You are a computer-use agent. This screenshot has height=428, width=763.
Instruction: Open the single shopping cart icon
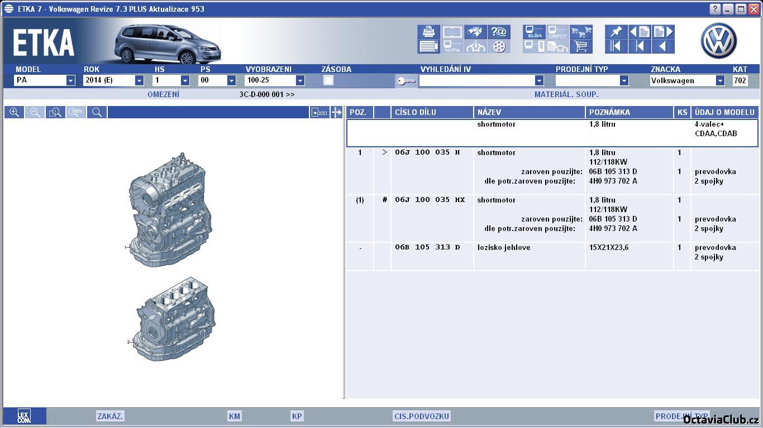(581, 47)
